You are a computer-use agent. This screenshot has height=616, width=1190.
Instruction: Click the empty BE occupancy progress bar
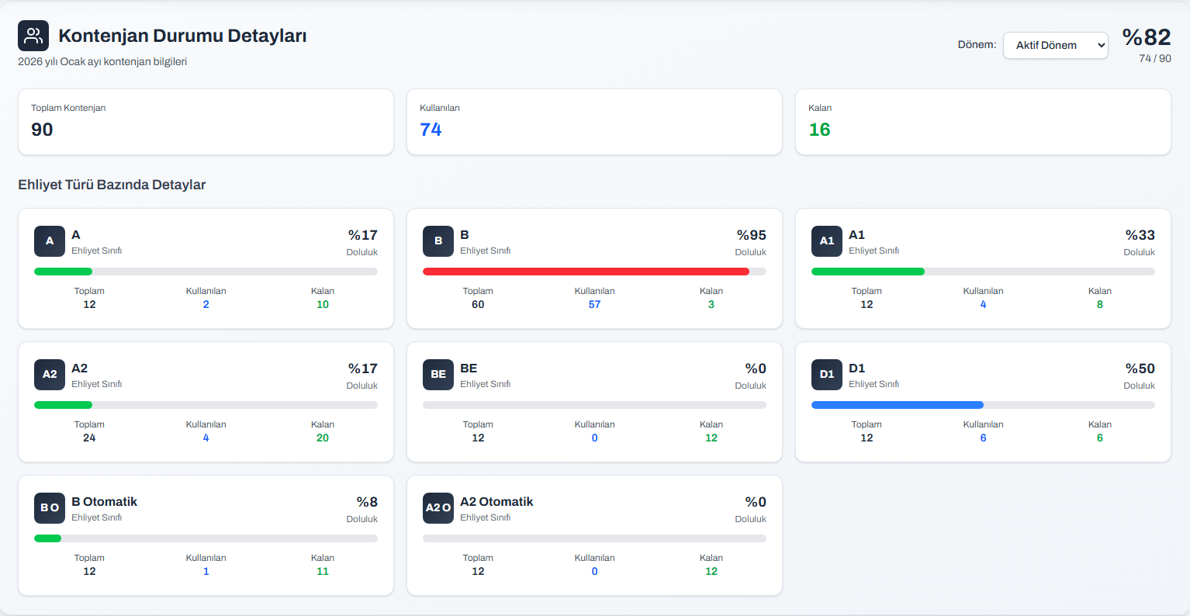coord(594,405)
